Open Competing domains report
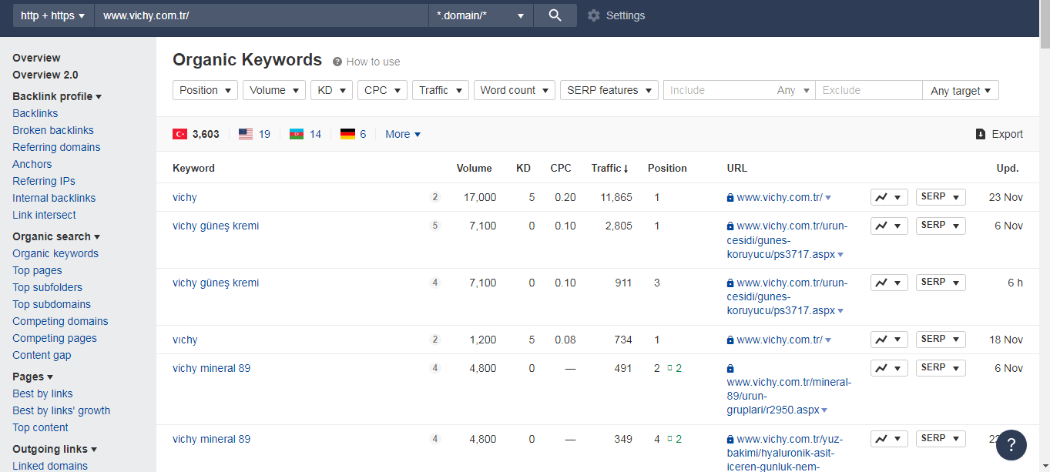Screen dimensions: 1050x472 (60, 321)
